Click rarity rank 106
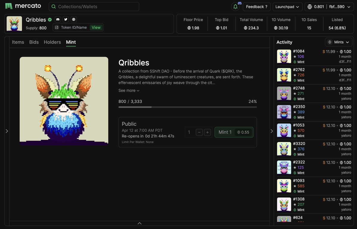The width and height of the screenshot is (357, 229). tap(301, 56)
